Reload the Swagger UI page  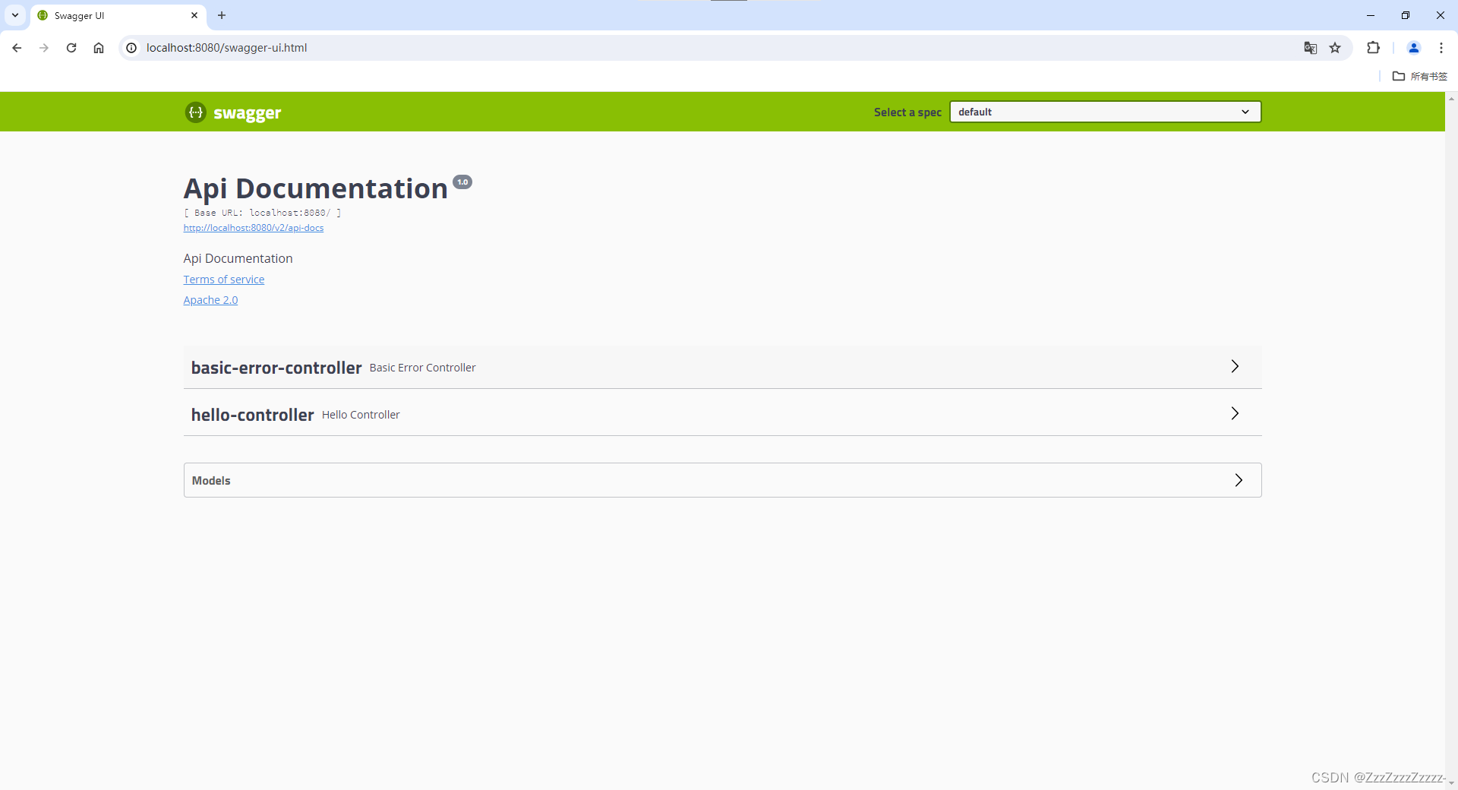(x=71, y=48)
